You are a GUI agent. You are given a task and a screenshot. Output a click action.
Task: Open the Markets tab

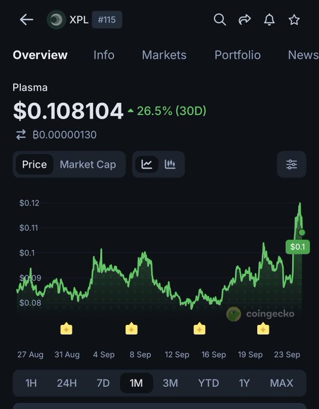tap(164, 55)
